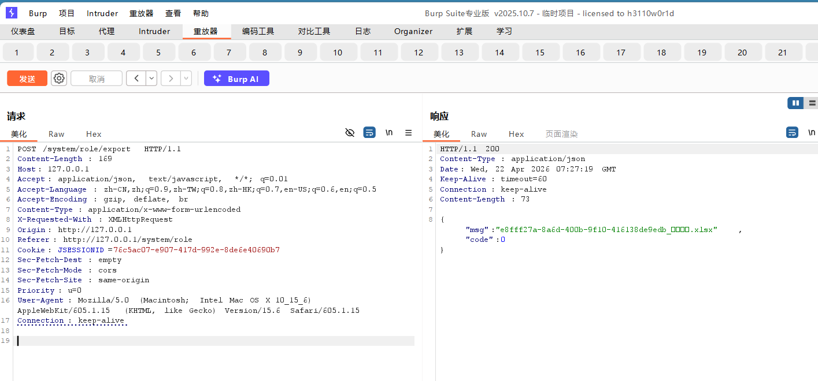Image resolution: width=818 pixels, height=381 pixels.
Task: Toggle request \n newline display
Action: [389, 133]
